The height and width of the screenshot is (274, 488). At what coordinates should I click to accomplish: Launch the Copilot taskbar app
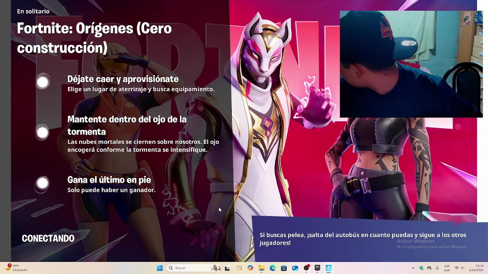coord(250,268)
